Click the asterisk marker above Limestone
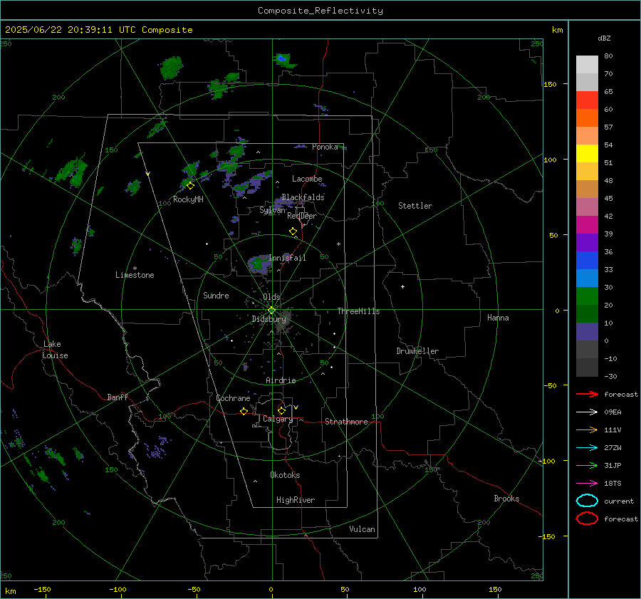Screen dimensions: 641x599 135,269
